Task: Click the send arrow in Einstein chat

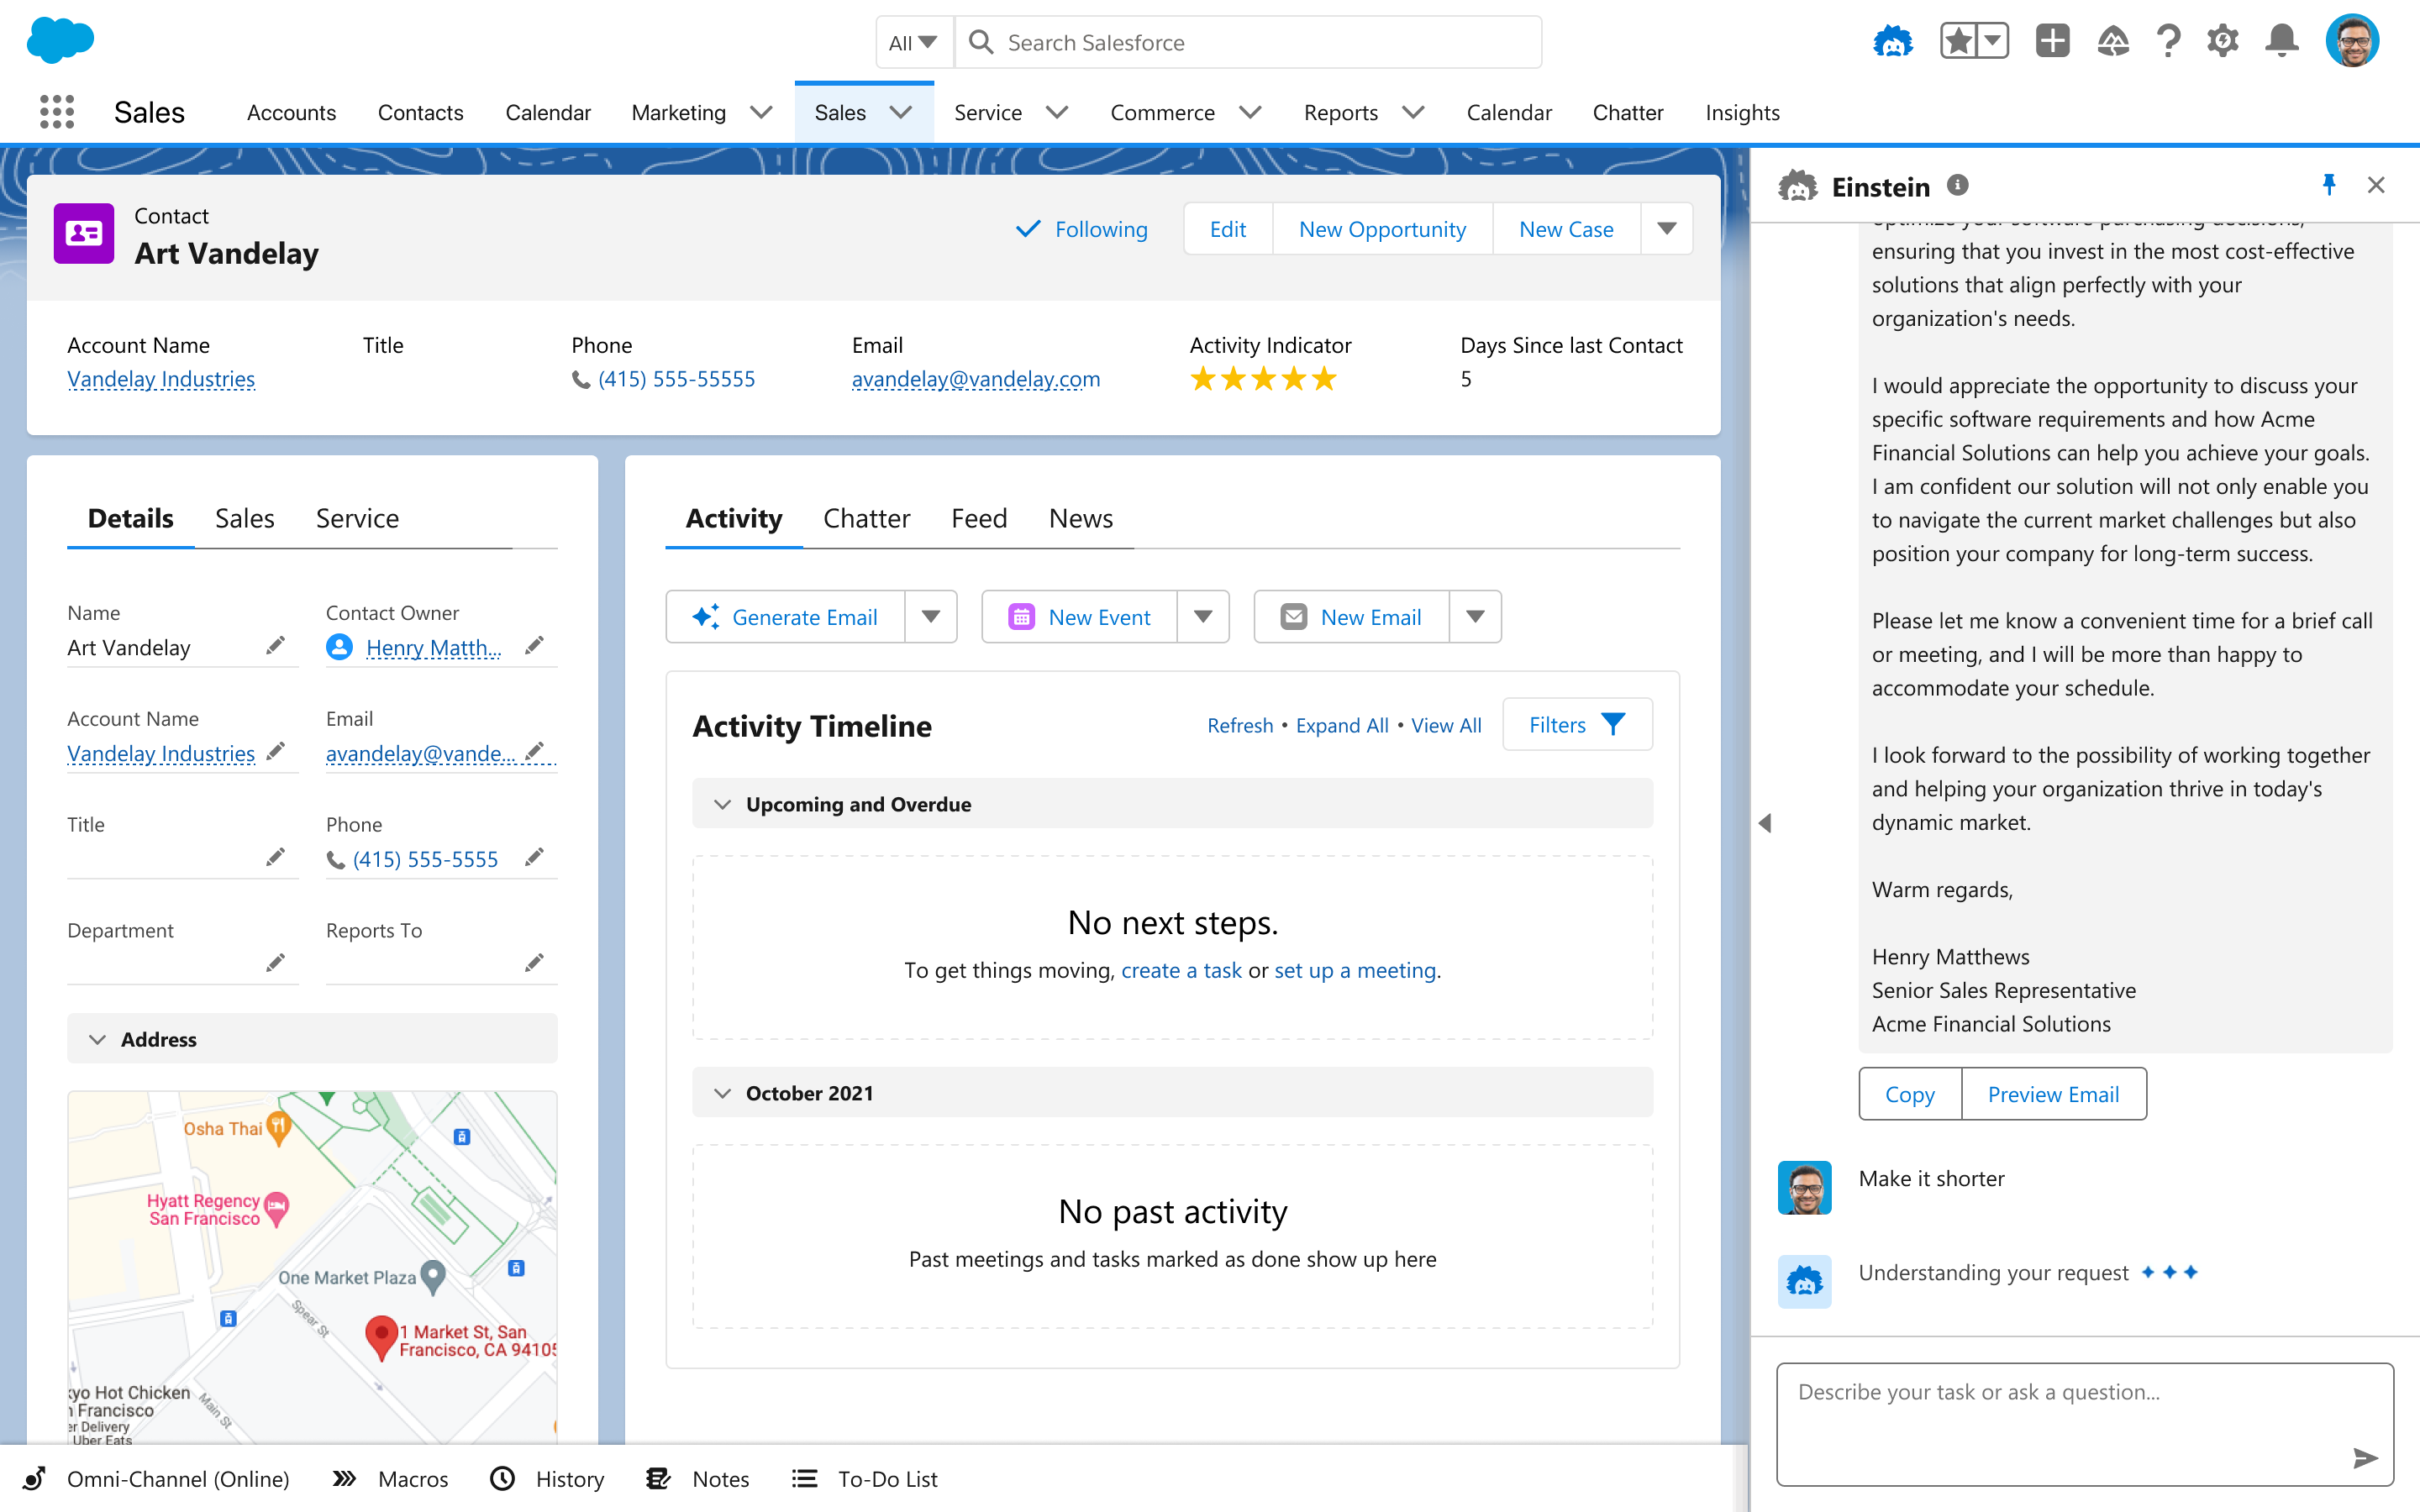Action: tap(2364, 1458)
